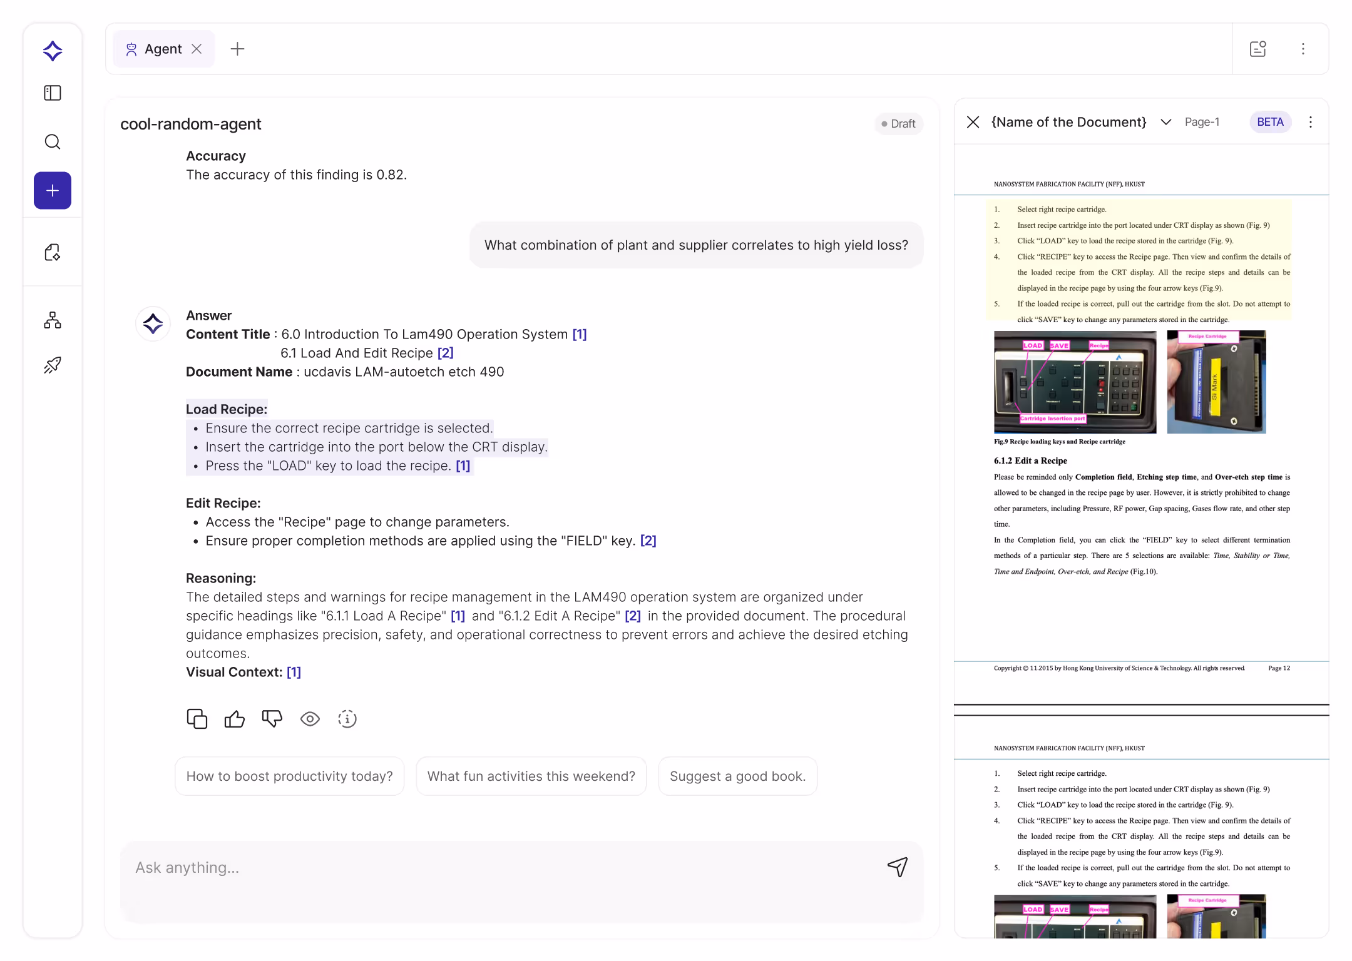1352x961 pixels.
Task: Open the top-right overflow menu
Action: pyautogui.click(x=1303, y=48)
